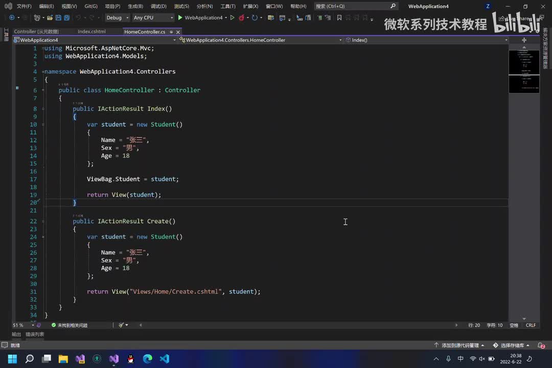The width and height of the screenshot is (552, 368).
Task: Collapse the HomeController class on line 6
Action: (x=43, y=90)
